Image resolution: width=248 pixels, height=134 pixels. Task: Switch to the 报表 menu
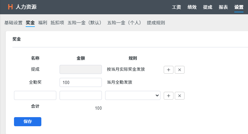tap(223, 7)
